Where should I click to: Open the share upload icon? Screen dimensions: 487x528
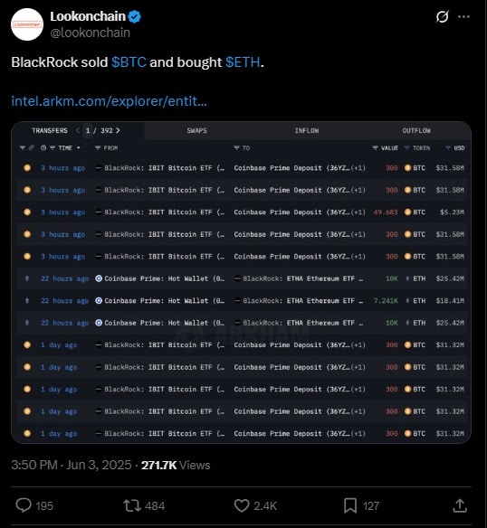point(460,505)
